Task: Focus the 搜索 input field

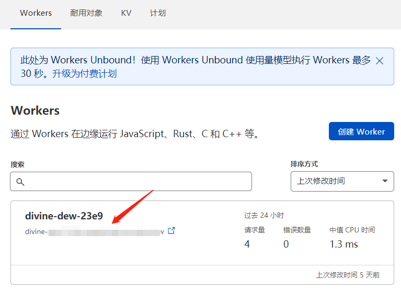Action: point(131,182)
